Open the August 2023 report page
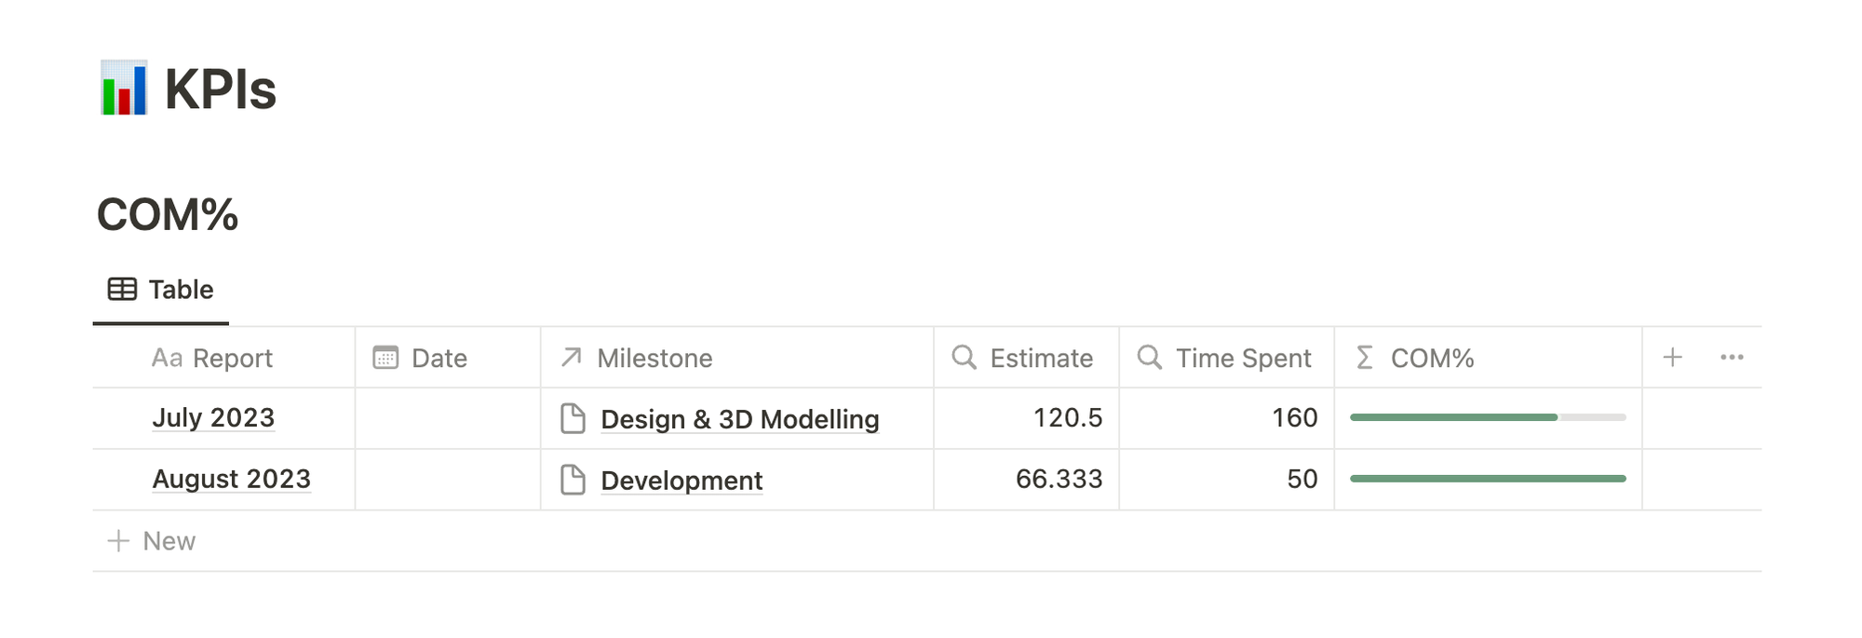1862x638 pixels. coord(231,480)
